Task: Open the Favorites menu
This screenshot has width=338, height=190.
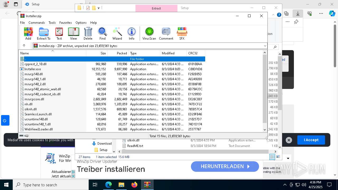Action: 65,23
